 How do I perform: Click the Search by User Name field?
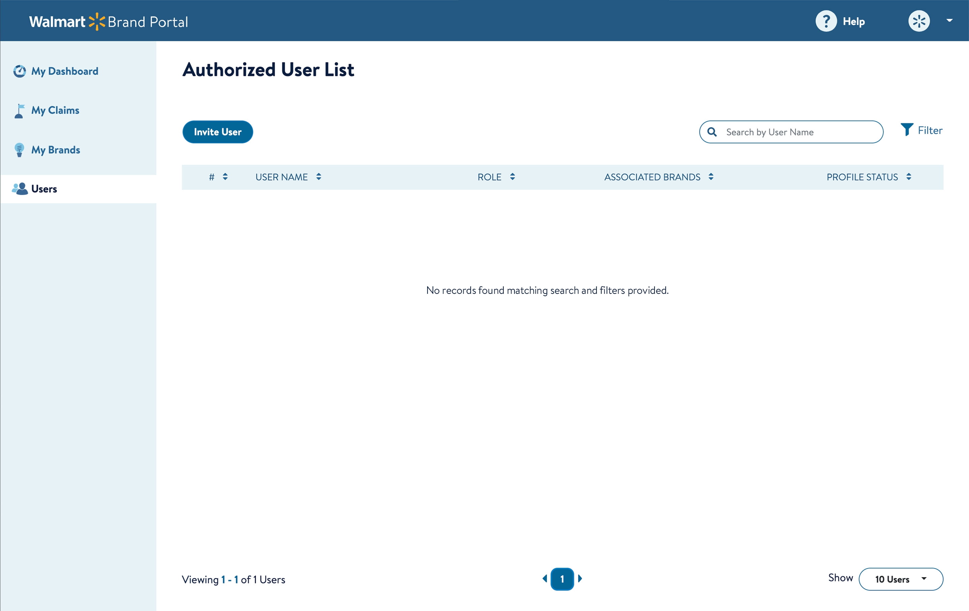[797, 132]
